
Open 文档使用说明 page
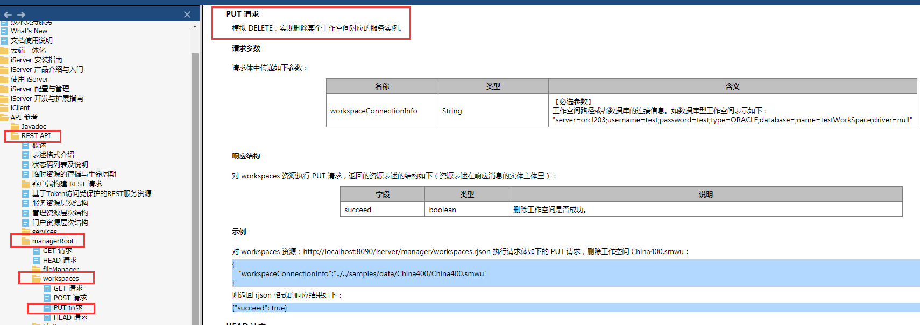(x=32, y=40)
